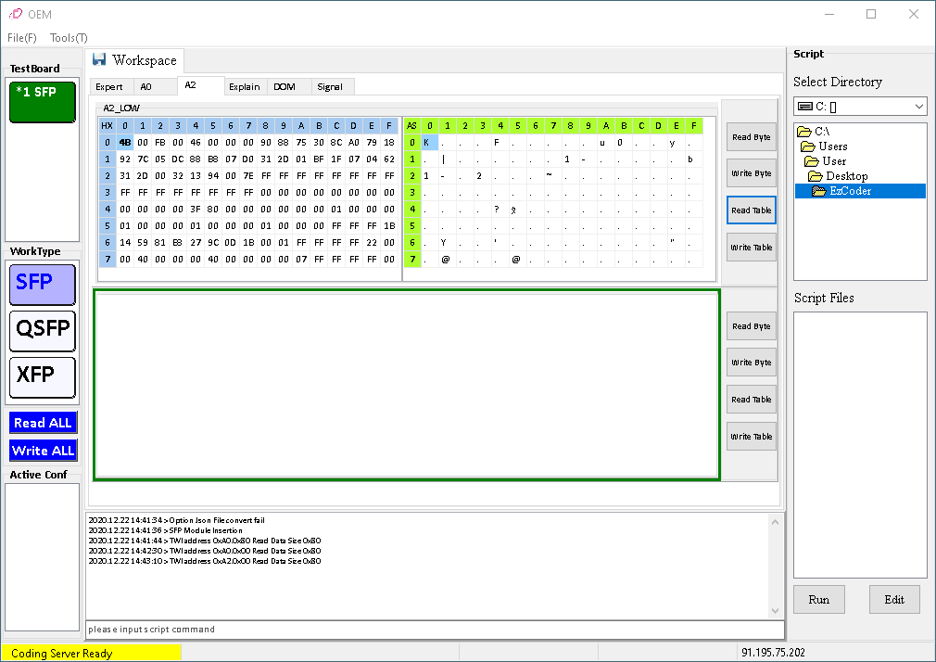The width and height of the screenshot is (936, 662).
Task: Click the upper Read Table button
Action: (751, 210)
